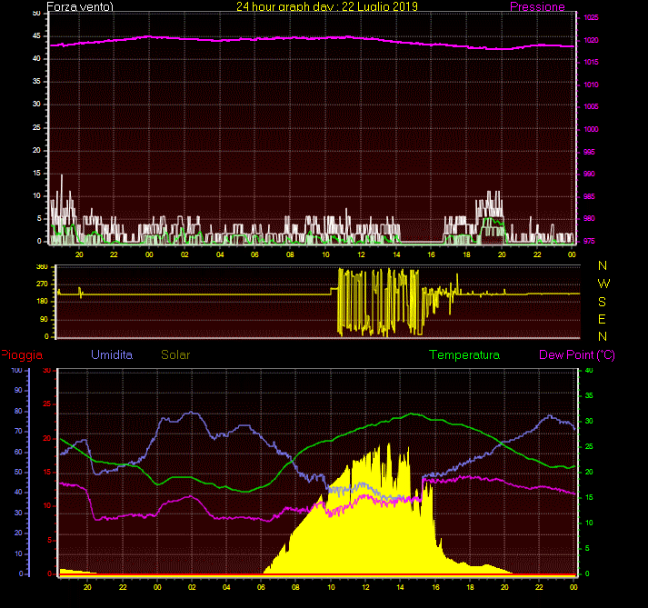Click pressure axis value '995'
This screenshot has height=608, width=648.
(x=589, y=152)
